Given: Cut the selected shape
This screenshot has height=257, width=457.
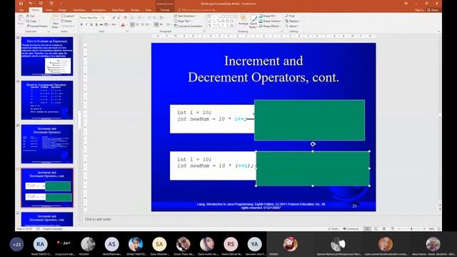Looking at the screenshot, I should [x=30, y=16].
